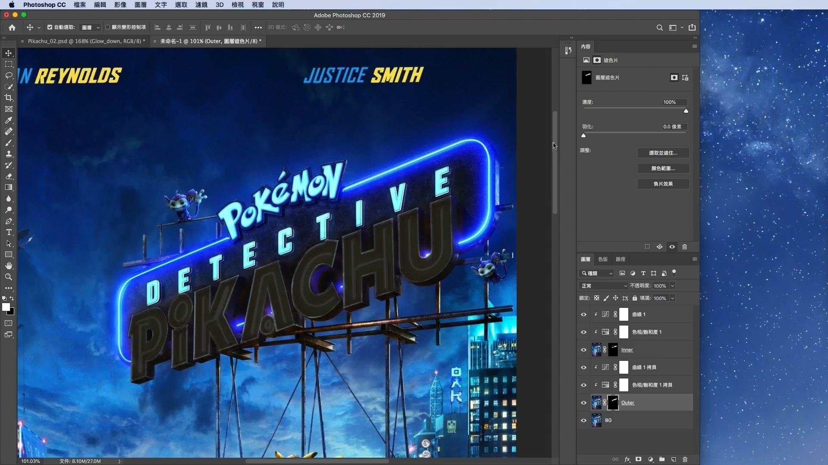The width and height of the screenshot is (828, 465).
Task: Click the Home icon in options bar
Action: click(x=12, y=28)
